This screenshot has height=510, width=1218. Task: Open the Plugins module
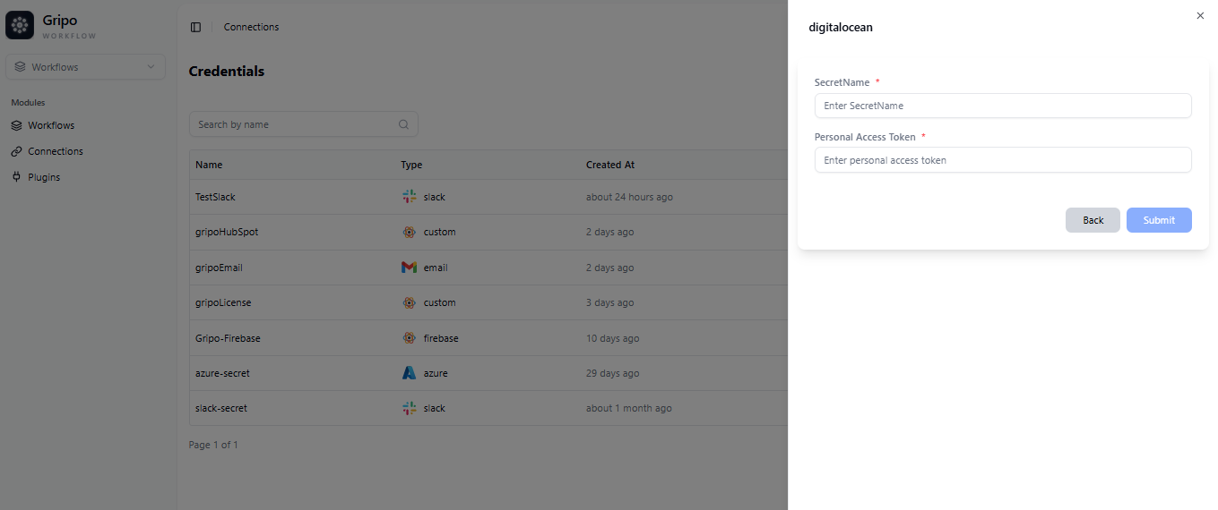pyautogui.click(x=43, y=177)
